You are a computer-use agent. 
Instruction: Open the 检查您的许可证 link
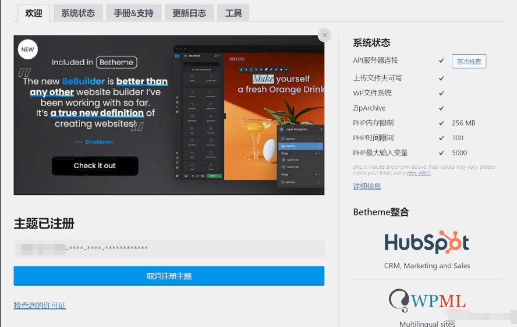pos(40,305)
